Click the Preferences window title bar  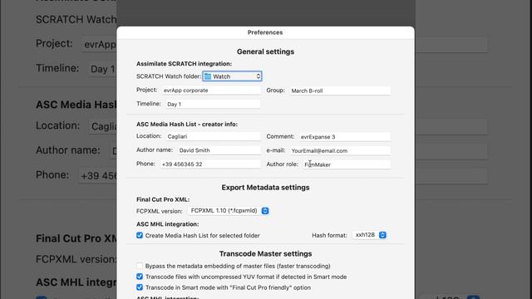coord(265,32)
